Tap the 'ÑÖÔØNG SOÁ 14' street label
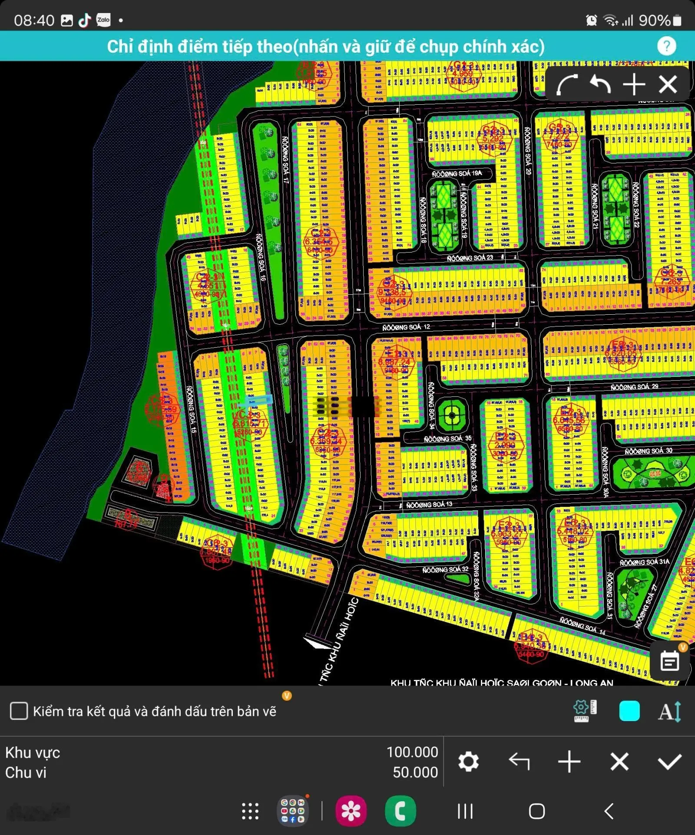Image resolution: width=695 pixels, height=835 pixels. [582, 626]
